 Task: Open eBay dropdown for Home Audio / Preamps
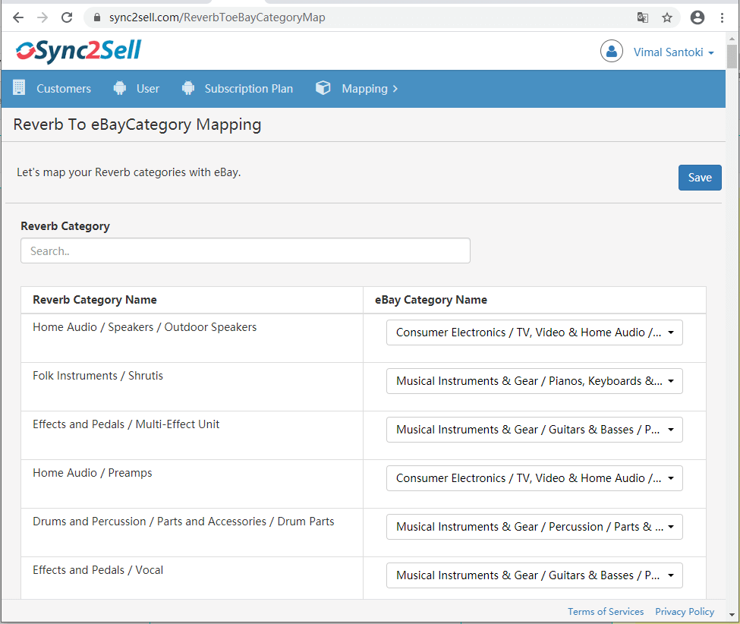(534, 478)
